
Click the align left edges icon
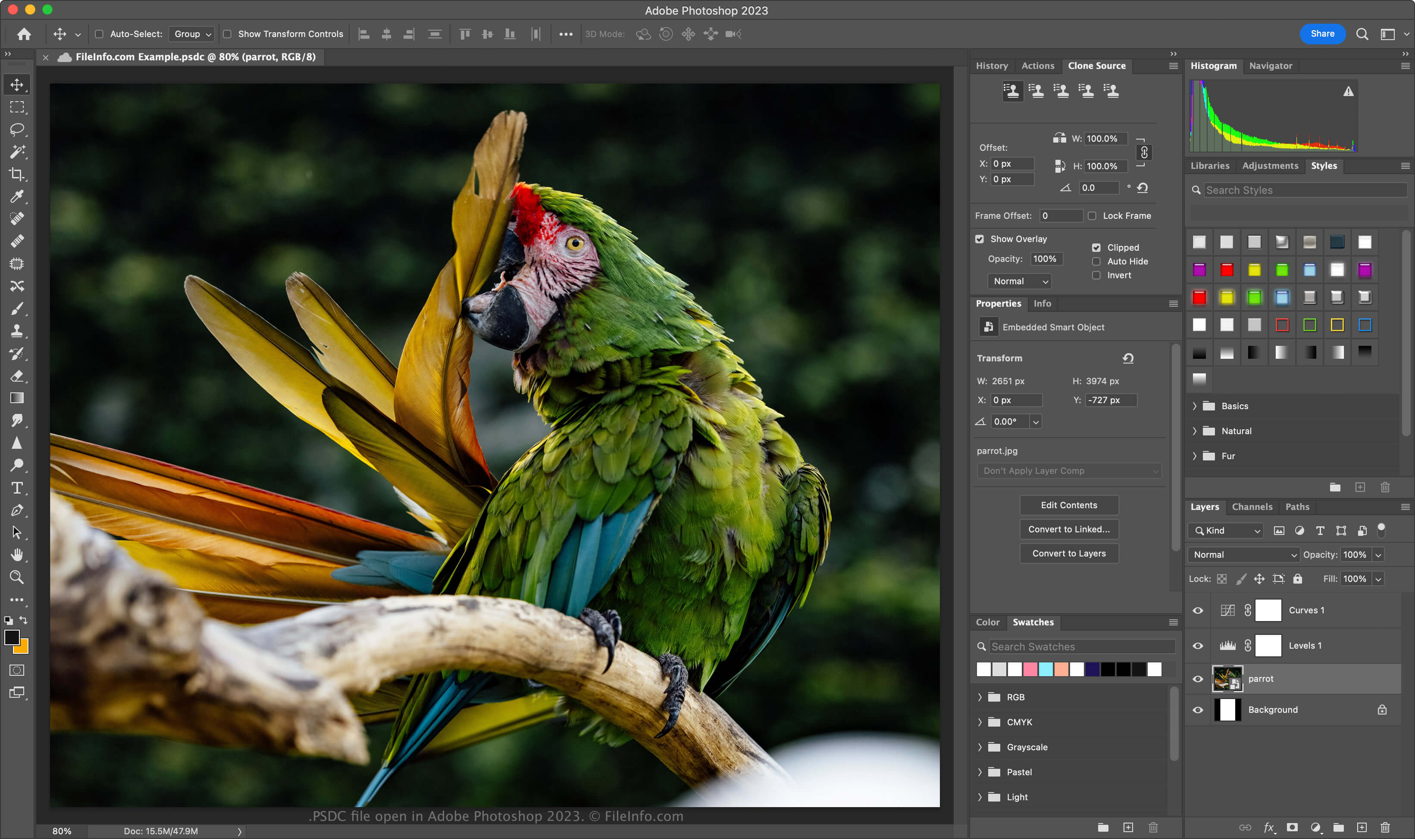[364, 34]
